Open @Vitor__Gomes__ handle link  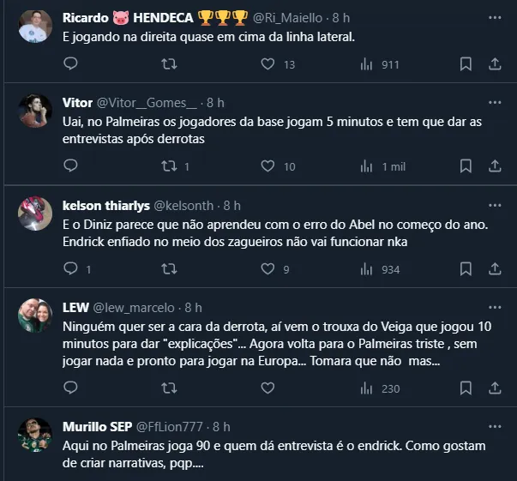[x=147, y=102]
